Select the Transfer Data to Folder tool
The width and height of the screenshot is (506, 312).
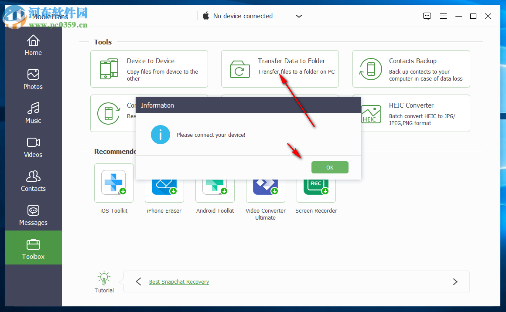(x=280, y=61)
